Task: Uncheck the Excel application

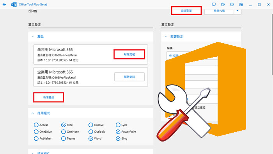Action: click(63, 125)
